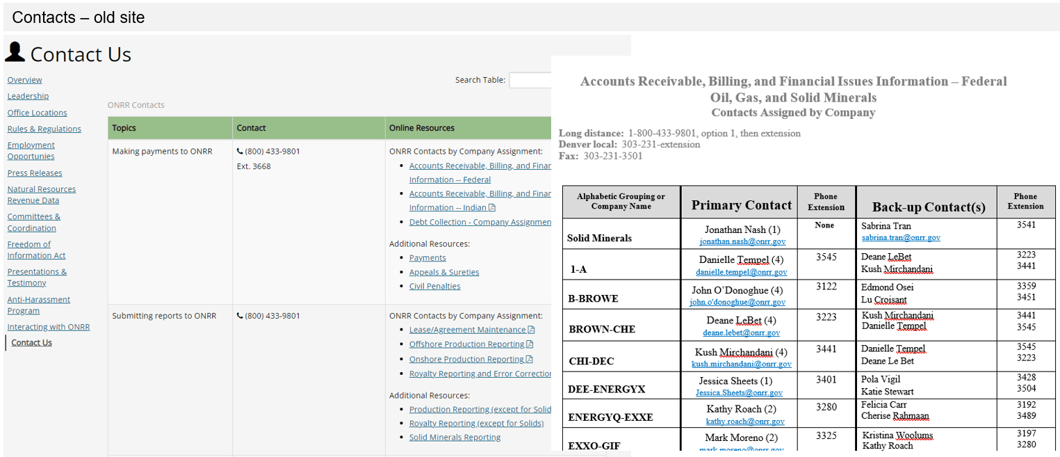
Task: Open the Overview sidebar link
Action: (x=24, y=80)
